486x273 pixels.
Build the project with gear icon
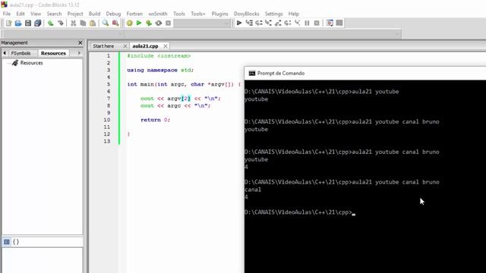pos(130,24)
